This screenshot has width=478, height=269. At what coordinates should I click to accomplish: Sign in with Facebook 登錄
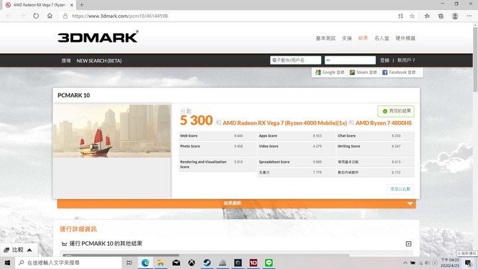point(399,72)
